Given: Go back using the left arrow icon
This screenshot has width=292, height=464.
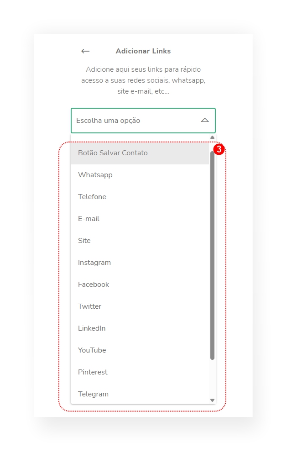Looking at the screenshot, I should (85, 51).
